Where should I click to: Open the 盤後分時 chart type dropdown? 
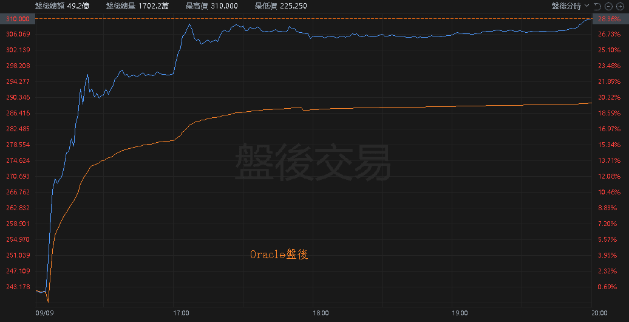tap(571, 5)
